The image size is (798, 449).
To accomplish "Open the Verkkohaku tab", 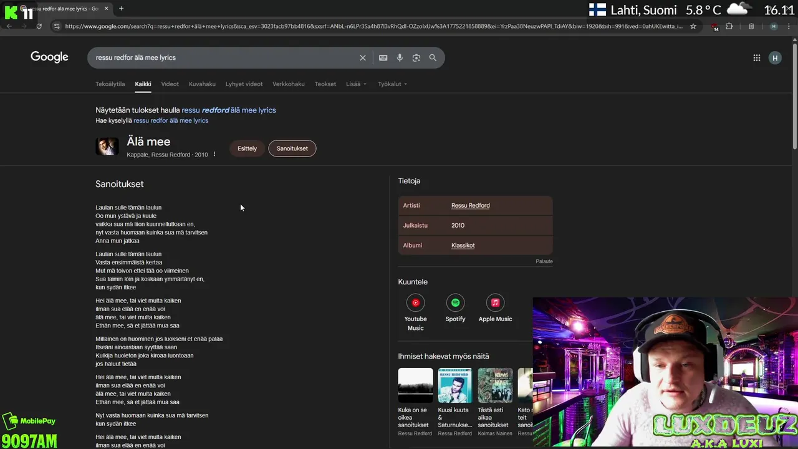I will pyautogui.click(x=289, y=84).
